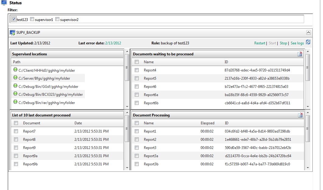The image size is (323, 190).
Task: Select the Report6b row name
Action: [151, 103]
